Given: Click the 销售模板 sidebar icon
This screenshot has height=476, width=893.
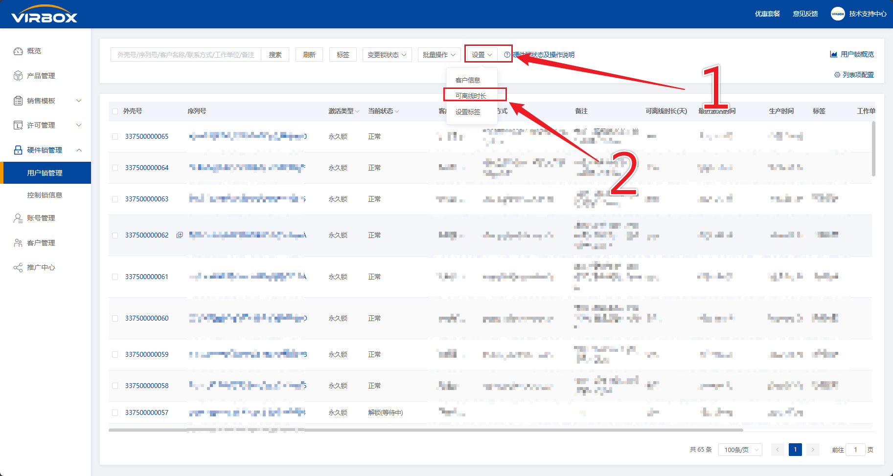Looking at the screenshot, I should coord(18,101).
